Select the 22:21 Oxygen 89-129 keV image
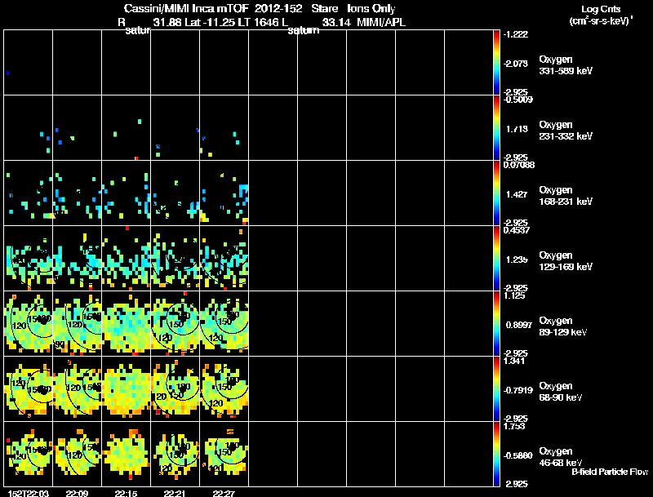The width and height of the screenshot is (653, 497). point(175,323)
